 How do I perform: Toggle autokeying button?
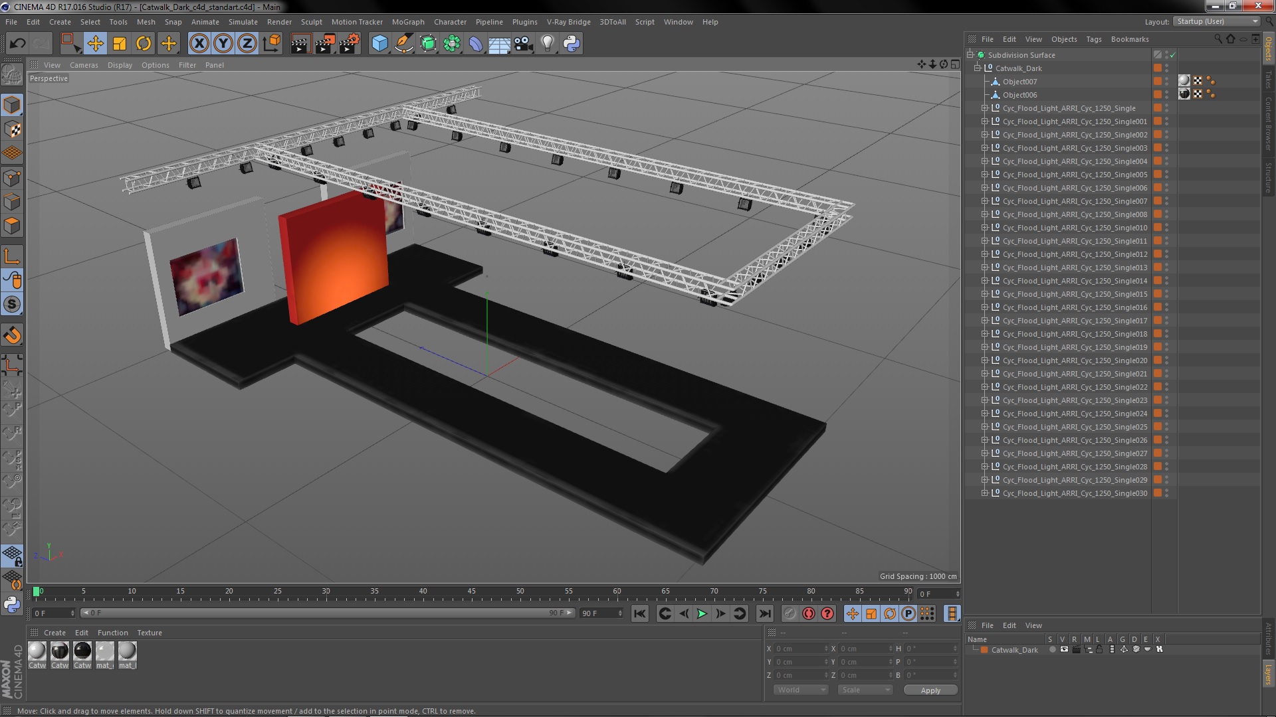(808, 614)
